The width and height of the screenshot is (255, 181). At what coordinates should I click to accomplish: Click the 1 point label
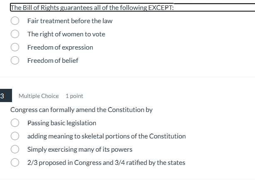coord(74,96)
